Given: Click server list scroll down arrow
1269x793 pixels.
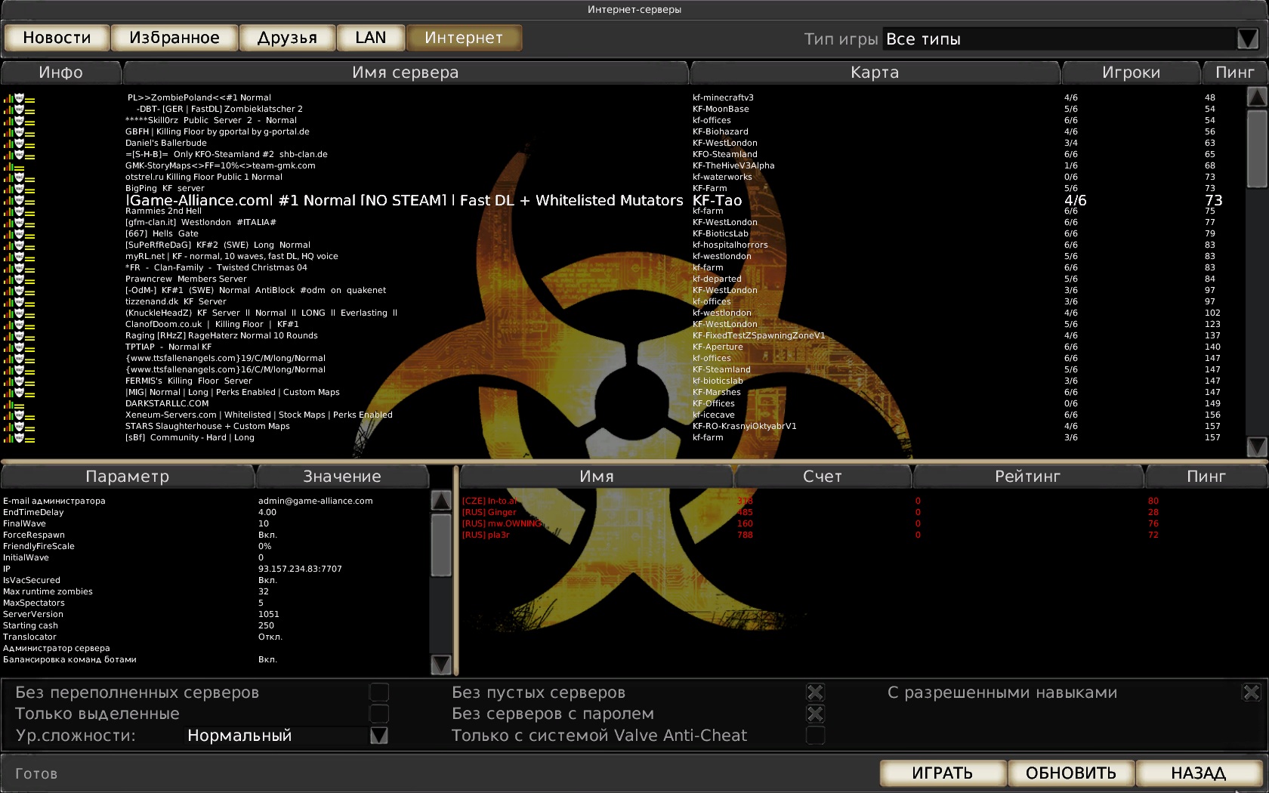Looking at the screenshot, I should coord(1257,447).
